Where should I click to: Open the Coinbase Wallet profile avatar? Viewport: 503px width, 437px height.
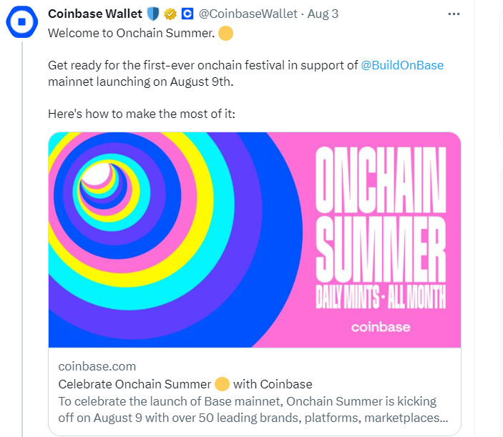point(21,21)
